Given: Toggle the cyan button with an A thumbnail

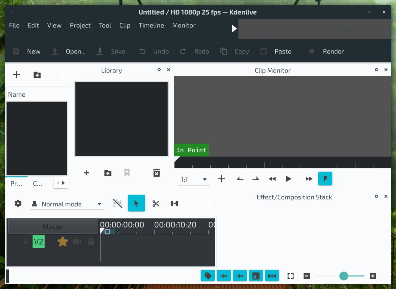Looking at the screenshot, I should click(x=256, y=276).
